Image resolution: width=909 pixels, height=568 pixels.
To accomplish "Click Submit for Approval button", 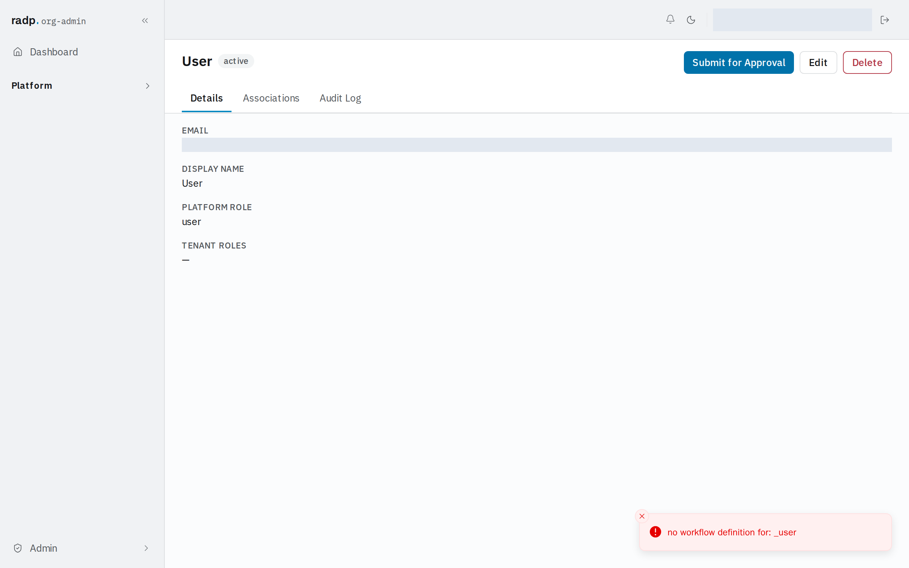I will click(x=739, y=62).
